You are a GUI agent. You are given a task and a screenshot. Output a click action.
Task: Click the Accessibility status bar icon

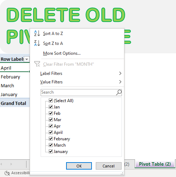(7, 173)
